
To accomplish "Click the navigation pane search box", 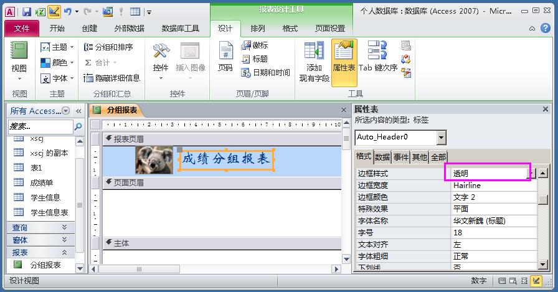I will coord(40,126).
